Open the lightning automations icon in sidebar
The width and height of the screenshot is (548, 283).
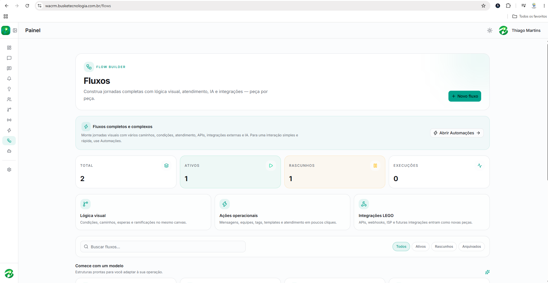click(x=9, y=130)
